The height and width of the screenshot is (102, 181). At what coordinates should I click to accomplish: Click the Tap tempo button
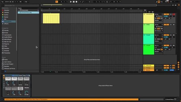point(3,2)
